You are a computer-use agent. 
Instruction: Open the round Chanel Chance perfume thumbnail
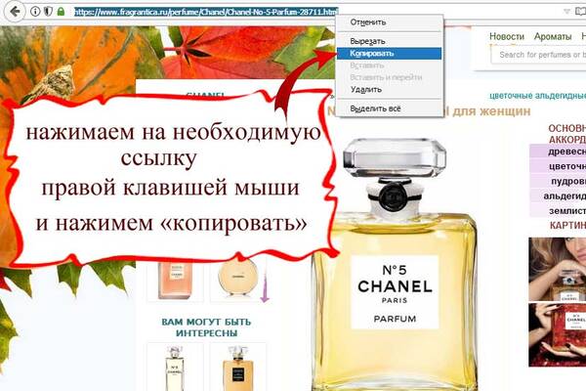pyautogui.click(x=237, y=281)
